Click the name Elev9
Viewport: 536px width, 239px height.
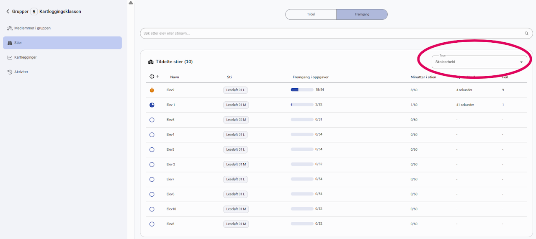click(170, 90)
